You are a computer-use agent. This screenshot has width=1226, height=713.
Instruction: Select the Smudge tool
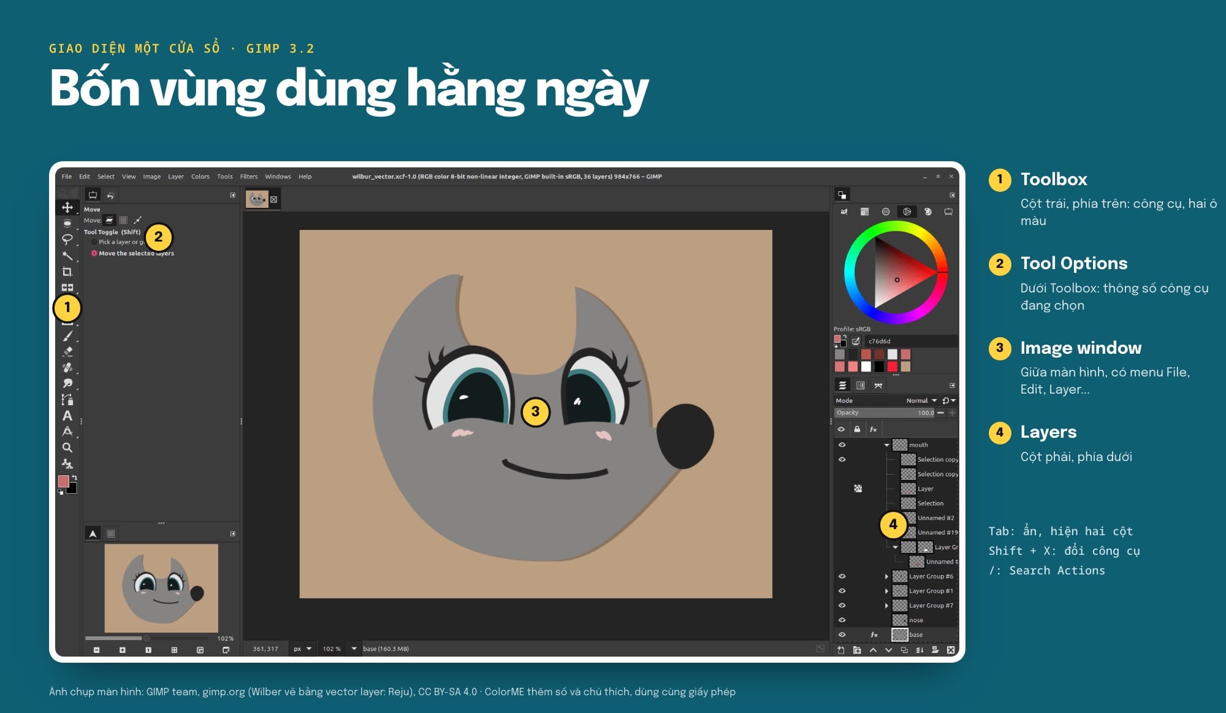(x=67, y=383)
